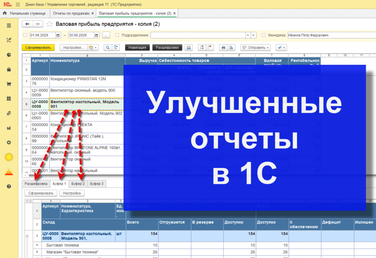The height and width of the screenshot is (258, 376).
Task: Click the lower Настройка button
Action: tap(72, 193)
